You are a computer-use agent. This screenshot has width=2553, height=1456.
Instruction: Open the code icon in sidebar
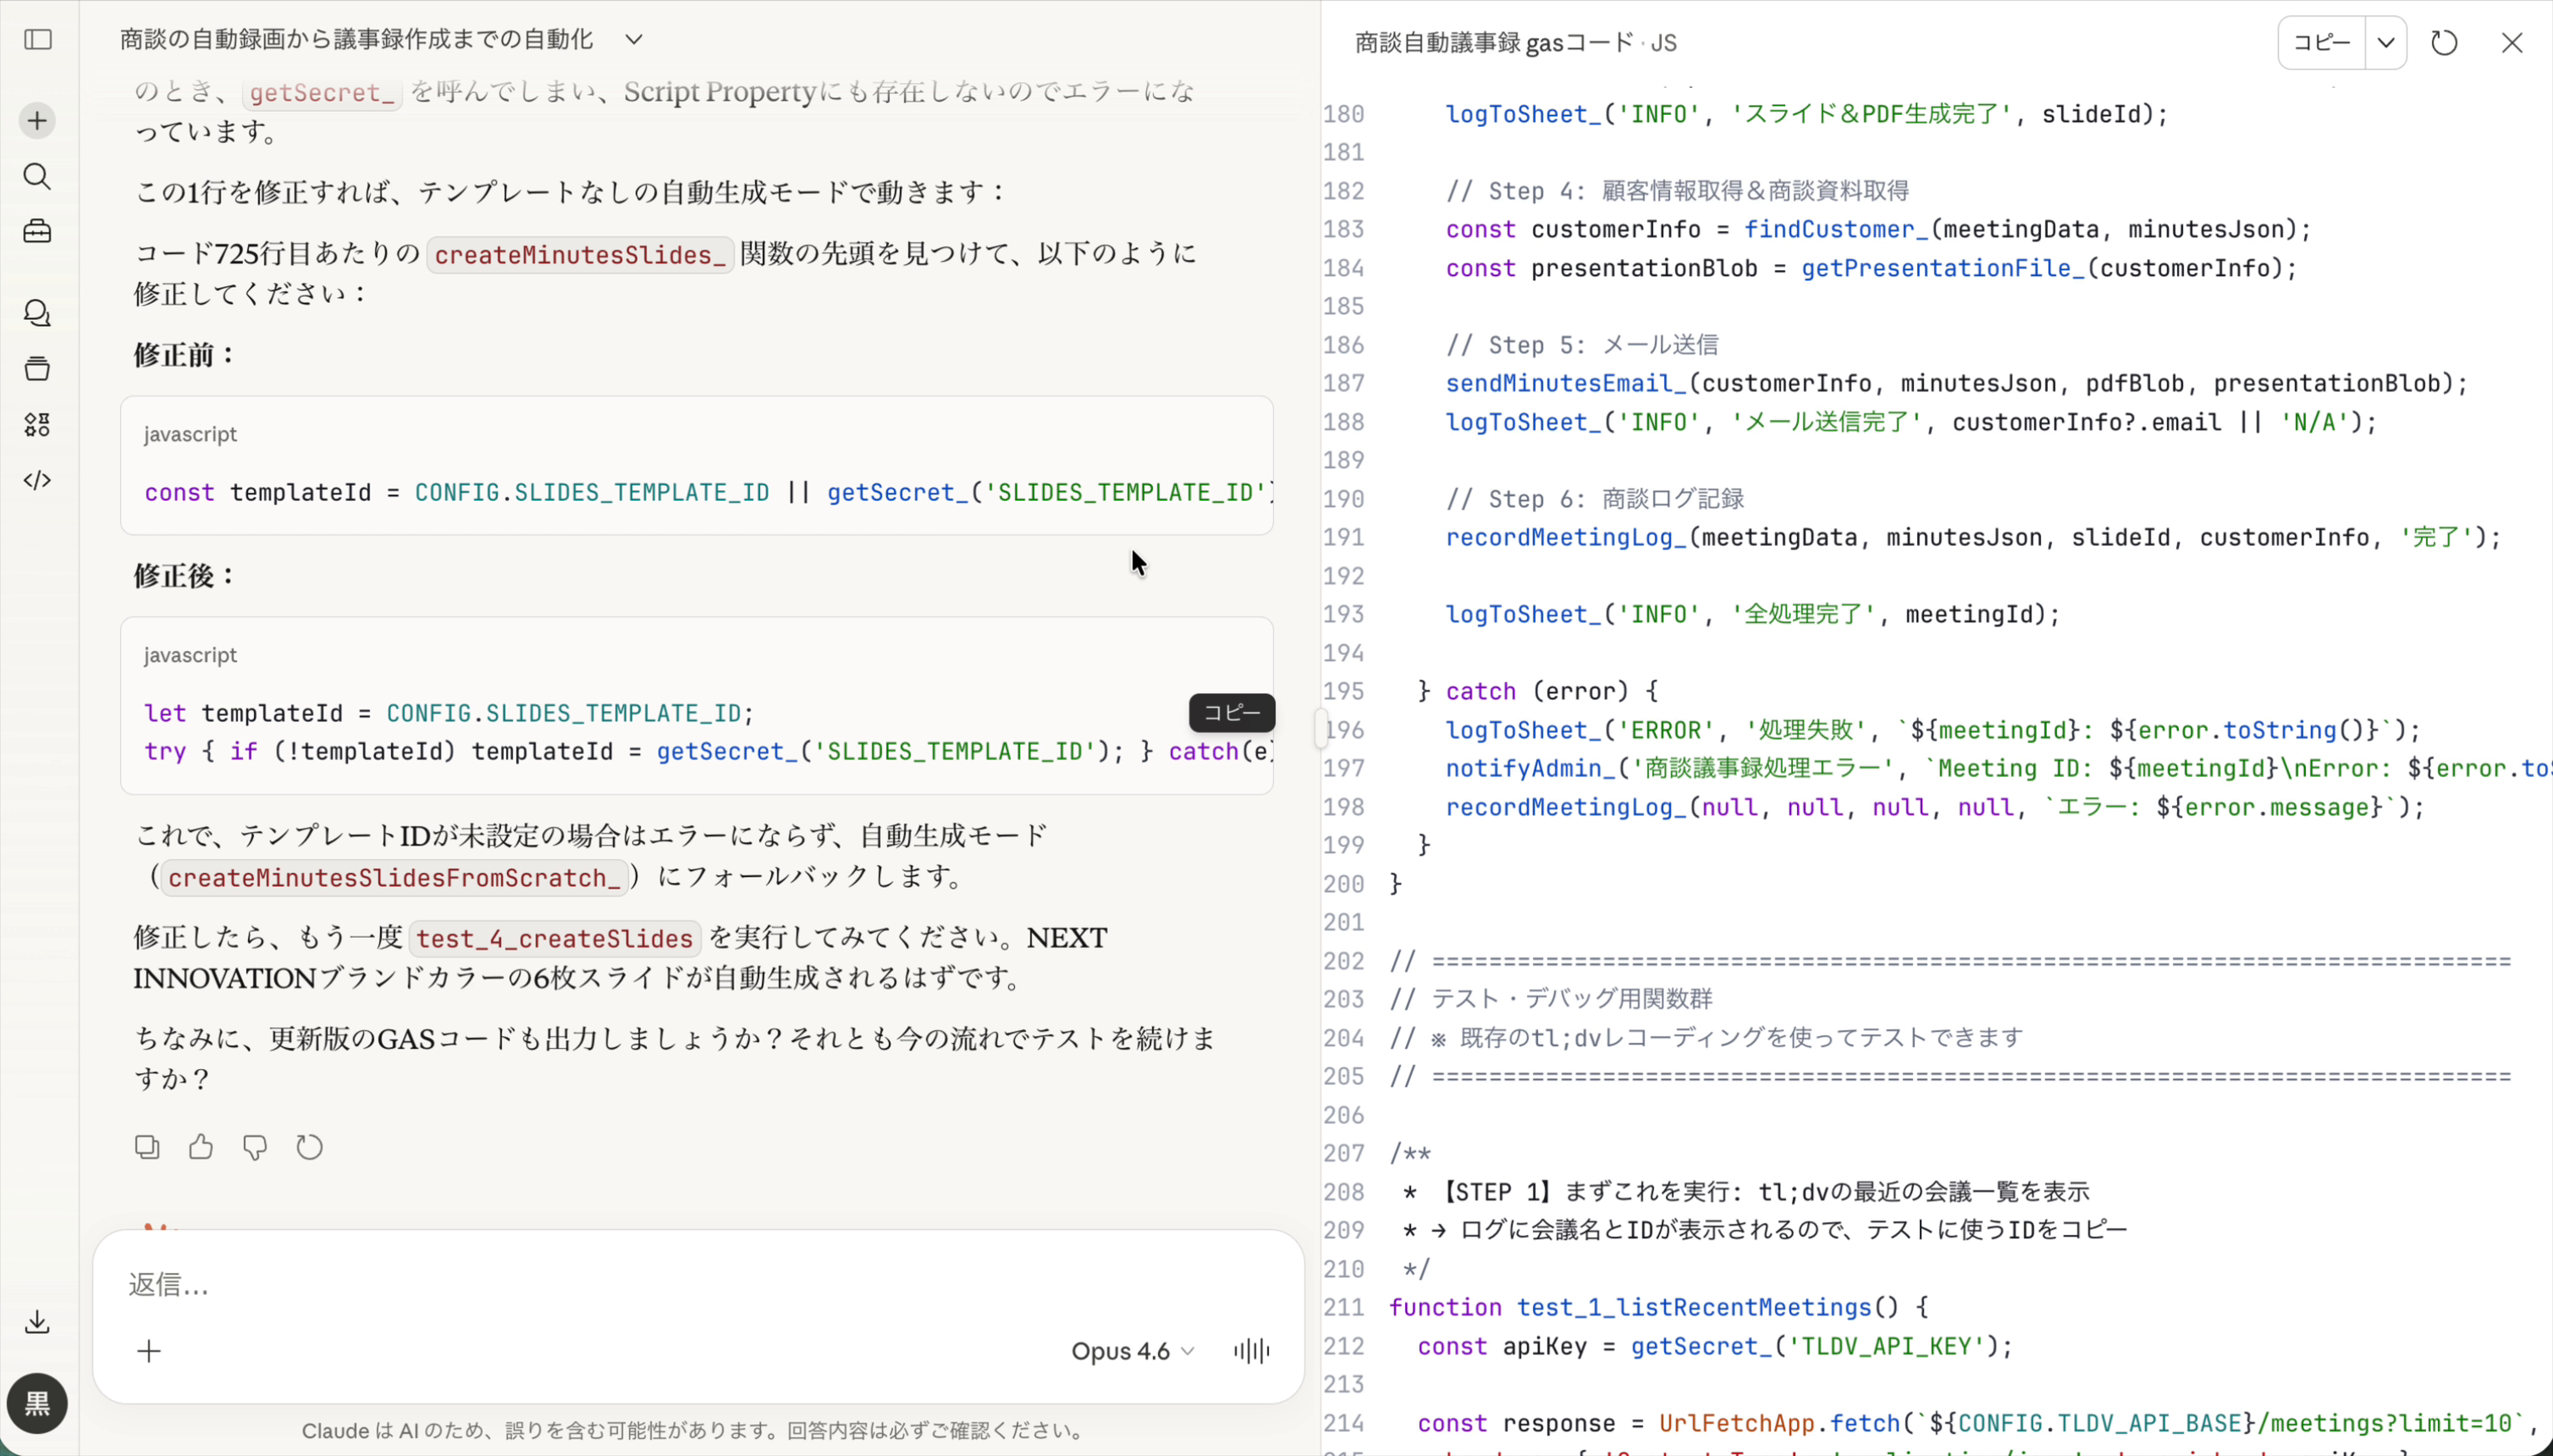point(38,481)
